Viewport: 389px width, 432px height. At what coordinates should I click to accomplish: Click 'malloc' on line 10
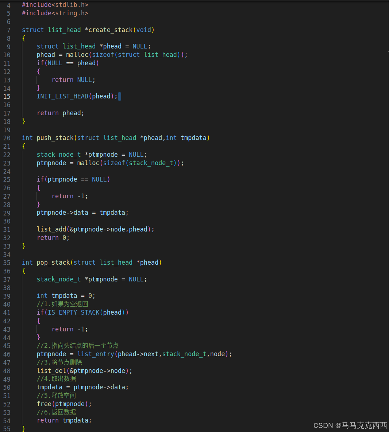77,55
